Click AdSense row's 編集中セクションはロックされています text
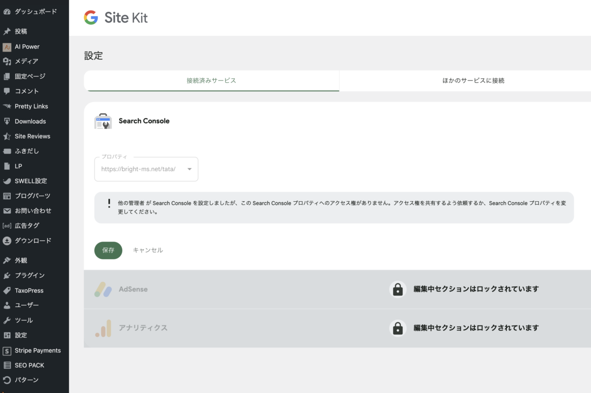The image size is (591, 393). [x=476, y=289]
